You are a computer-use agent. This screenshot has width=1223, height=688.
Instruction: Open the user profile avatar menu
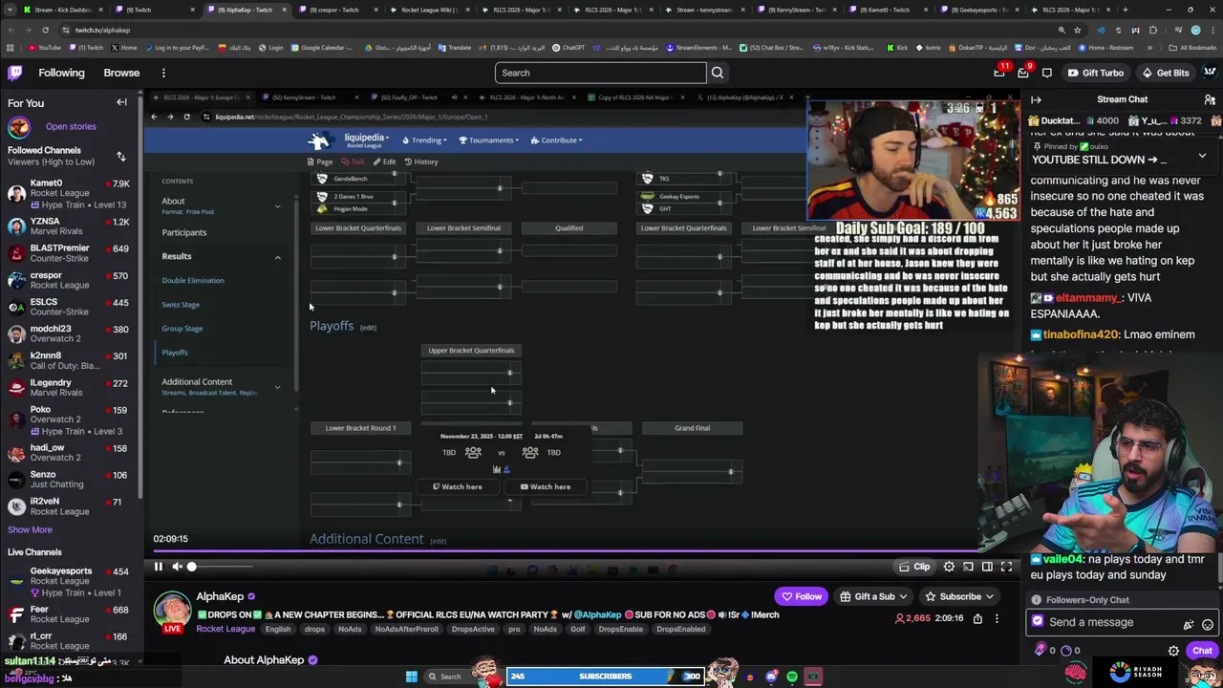1210,73
